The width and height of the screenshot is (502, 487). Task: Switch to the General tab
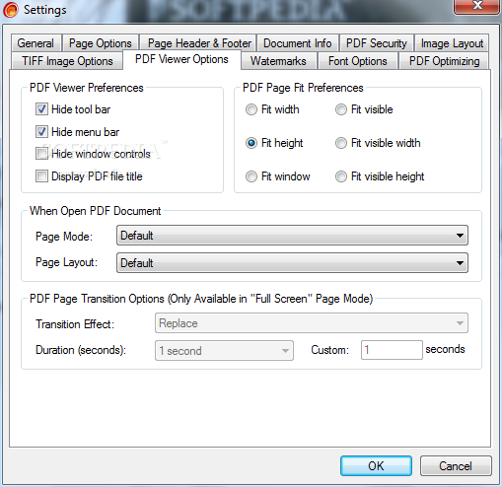coord(36,43)
